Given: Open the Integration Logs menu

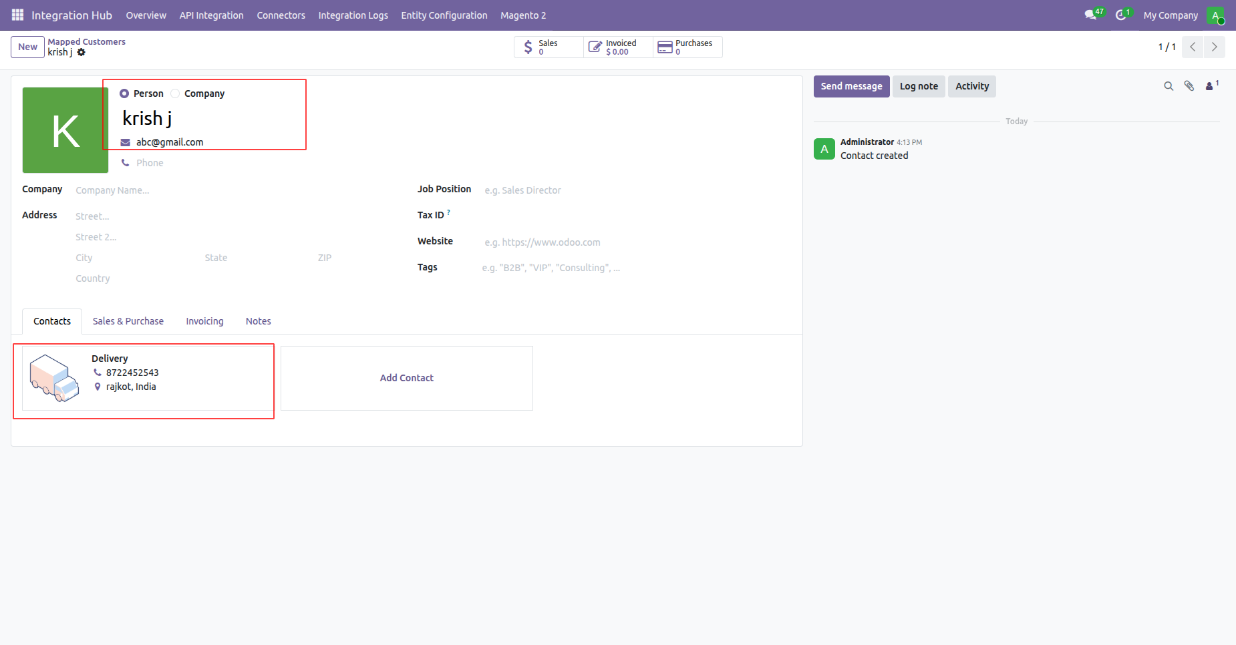Looking at the screenshot, I should 353,15.
